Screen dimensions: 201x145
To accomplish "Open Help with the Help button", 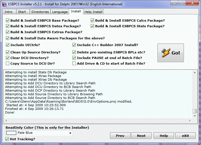I will coord(164,136).
